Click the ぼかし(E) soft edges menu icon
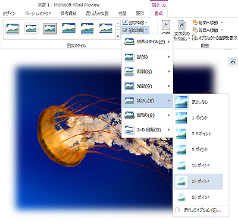238x220 pixels. tap(129, 101)
